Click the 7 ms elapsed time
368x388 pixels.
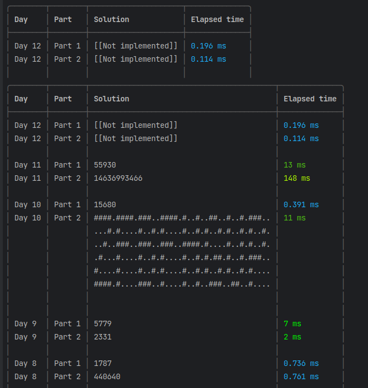click(x=292, y=324)
